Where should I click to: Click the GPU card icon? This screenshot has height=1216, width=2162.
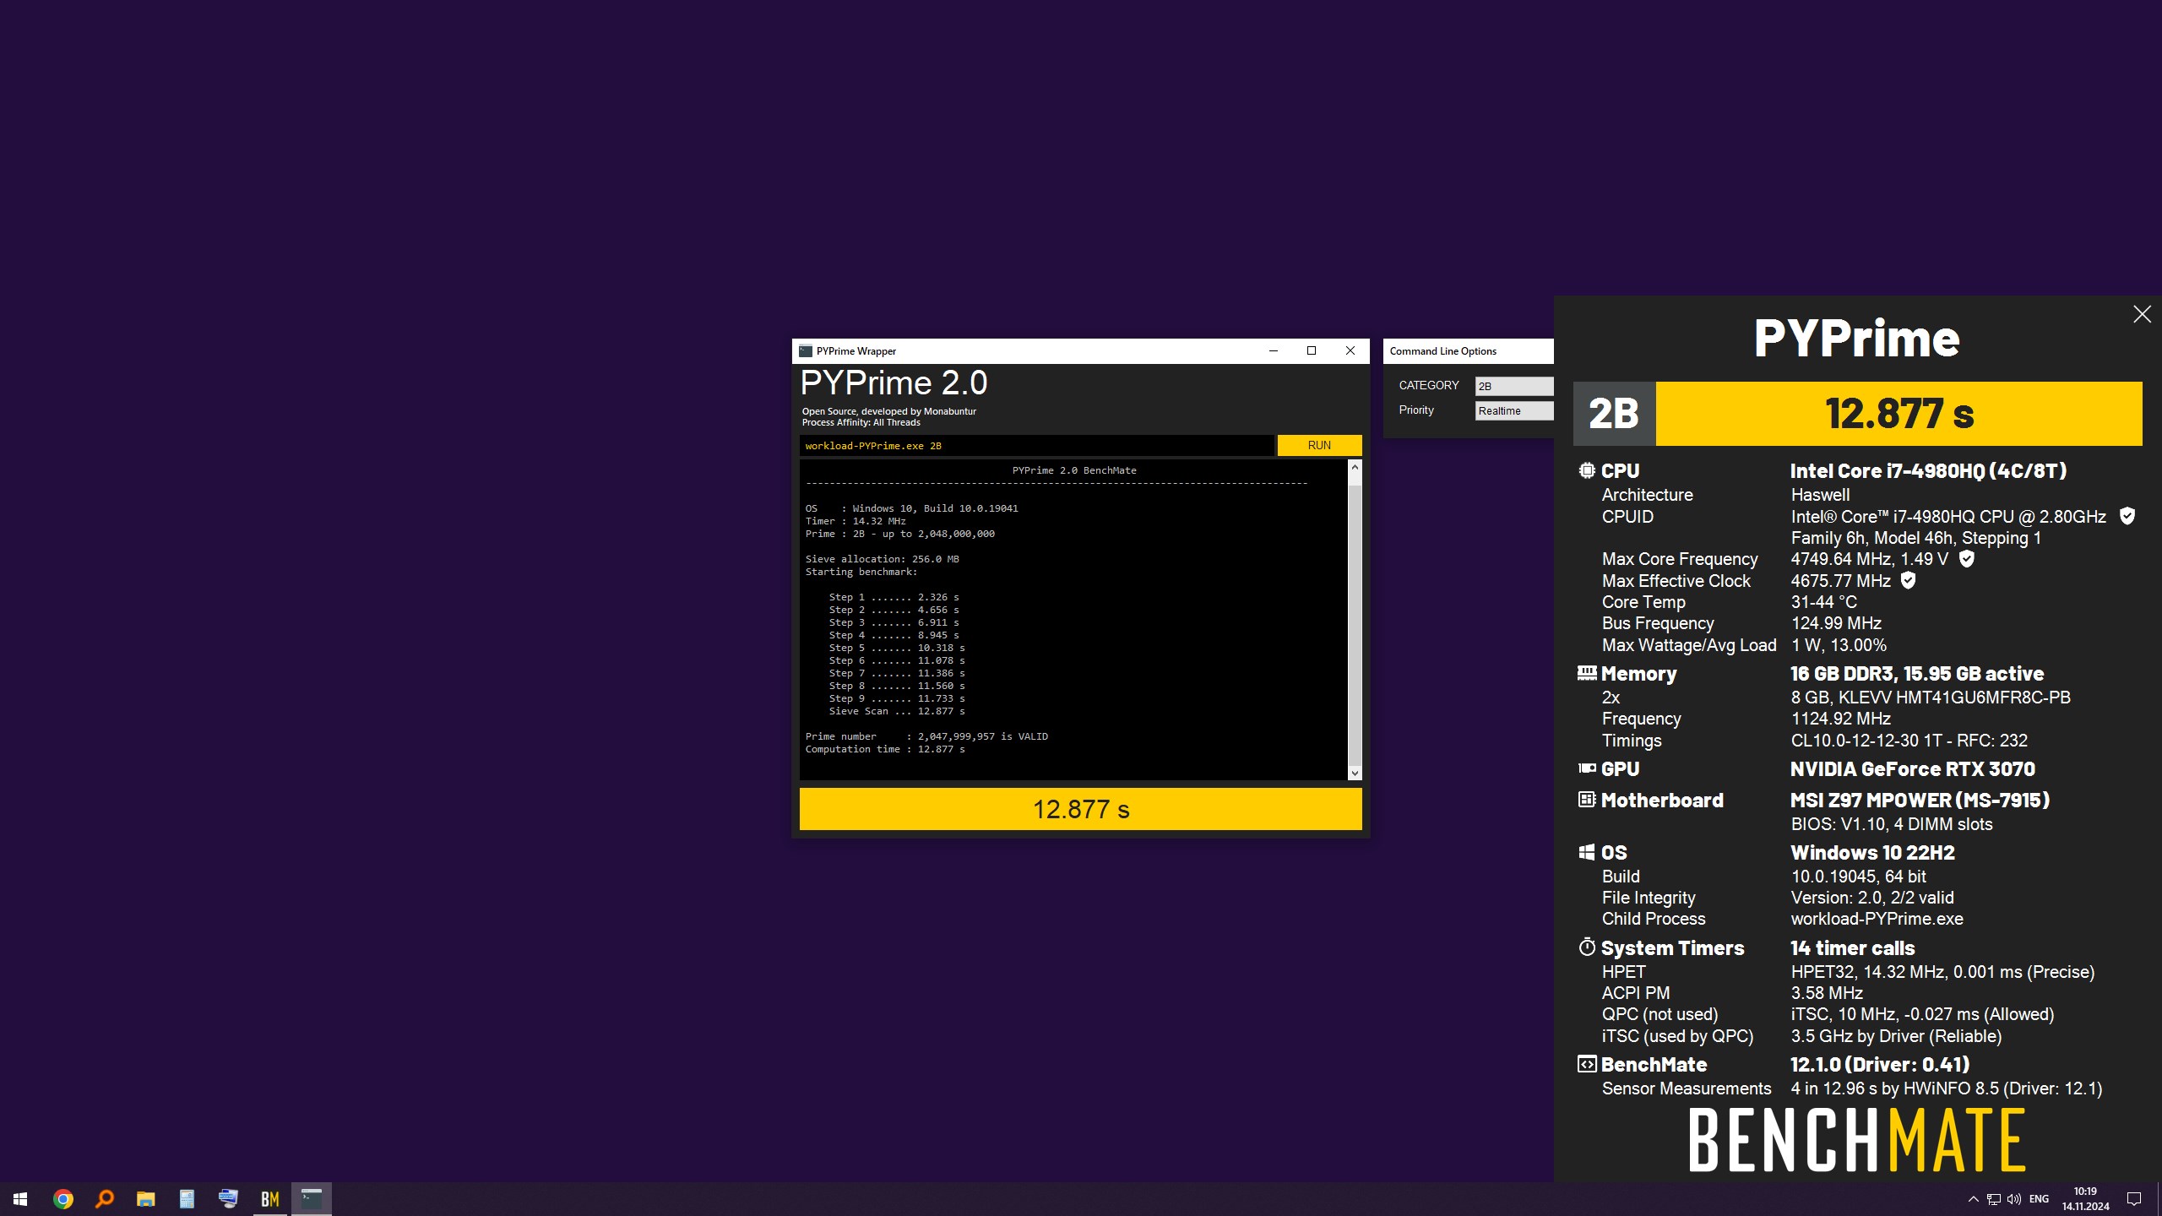[1587, 768]
